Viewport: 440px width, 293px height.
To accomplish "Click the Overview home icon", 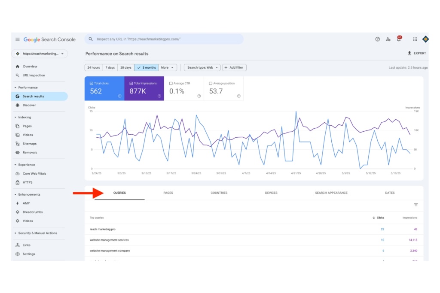I will [17, 66].
